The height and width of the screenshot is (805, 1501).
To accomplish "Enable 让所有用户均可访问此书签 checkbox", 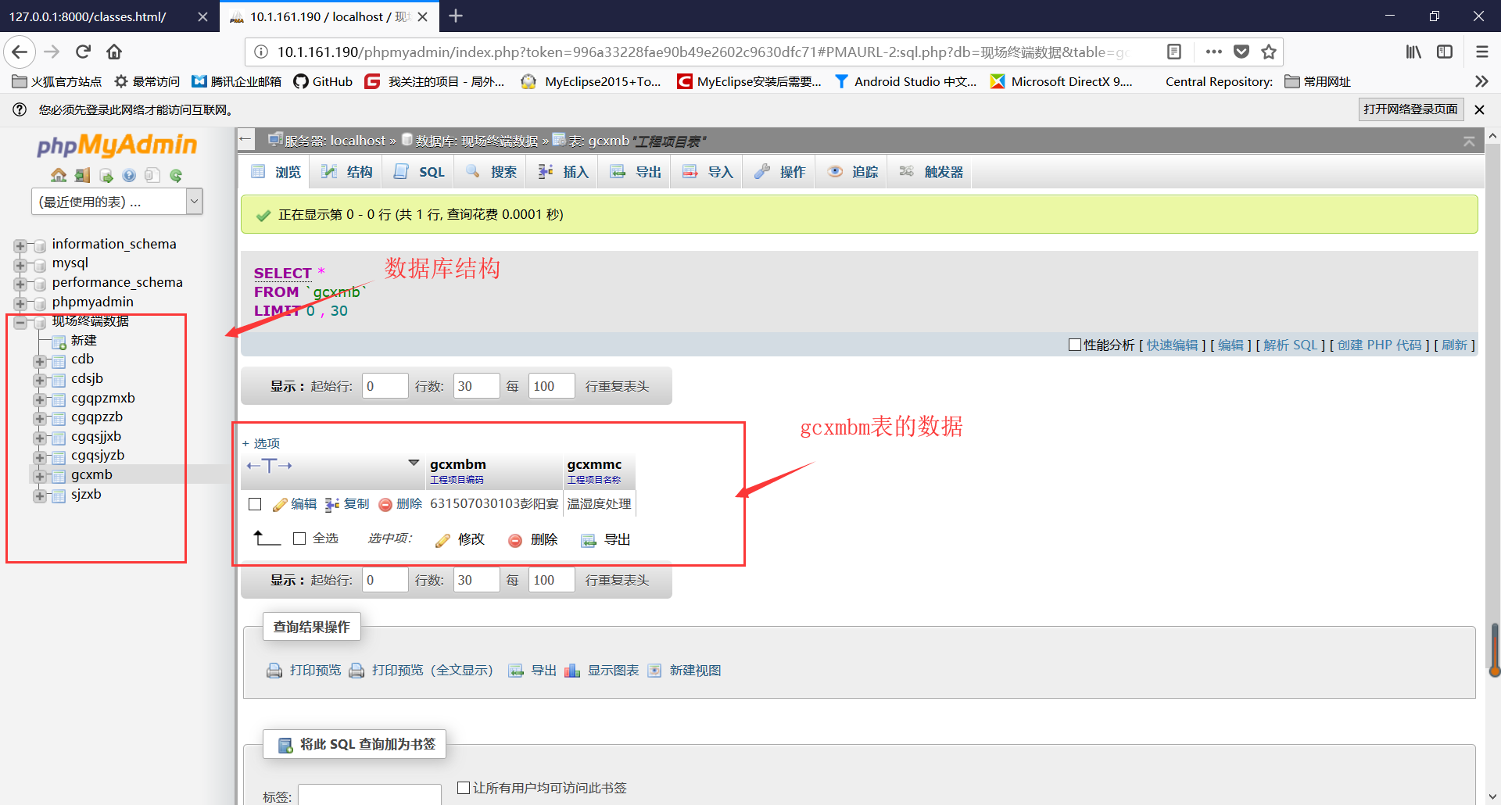I will point(464,788).
